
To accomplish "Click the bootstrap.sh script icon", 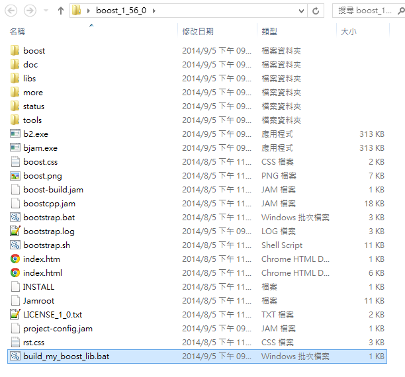I will point(15,245).
